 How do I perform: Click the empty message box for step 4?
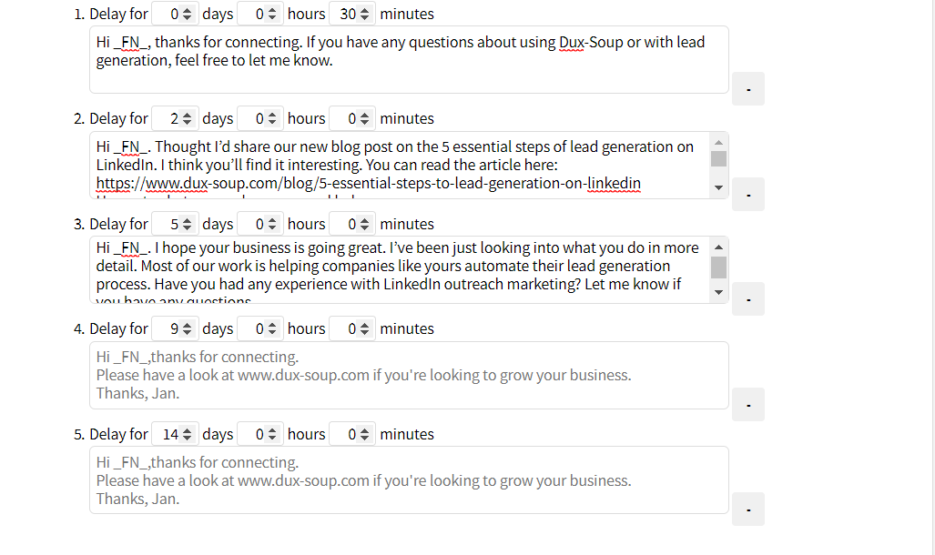pyautogui.click(x=409, y=376)
